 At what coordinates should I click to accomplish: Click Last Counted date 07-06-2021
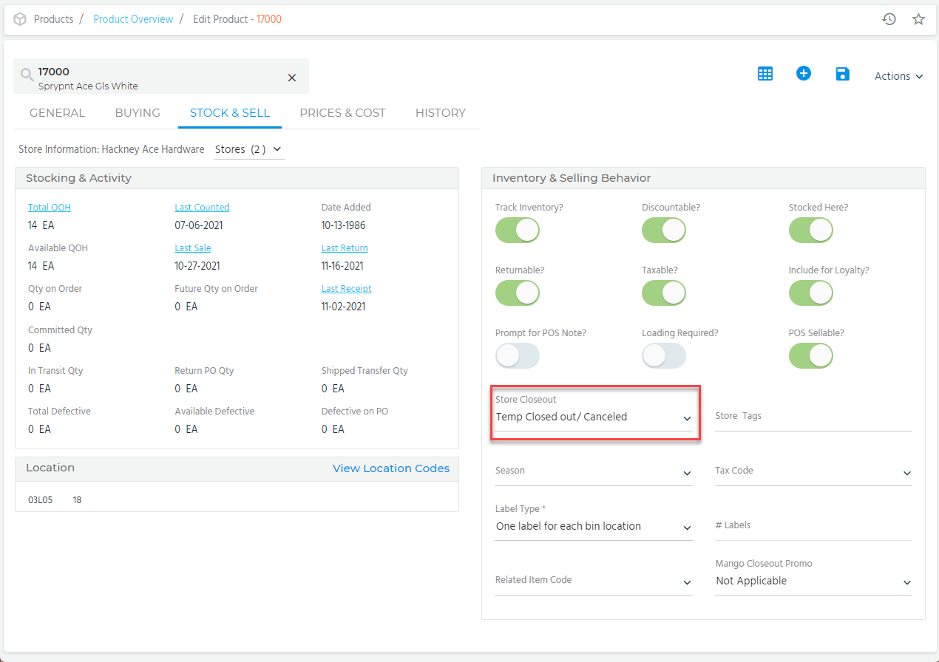(x=199, y=225)
